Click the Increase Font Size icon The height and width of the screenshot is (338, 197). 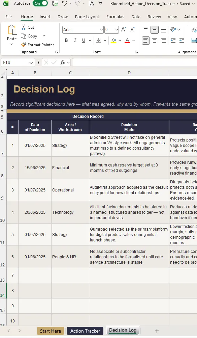click(124, 29)
